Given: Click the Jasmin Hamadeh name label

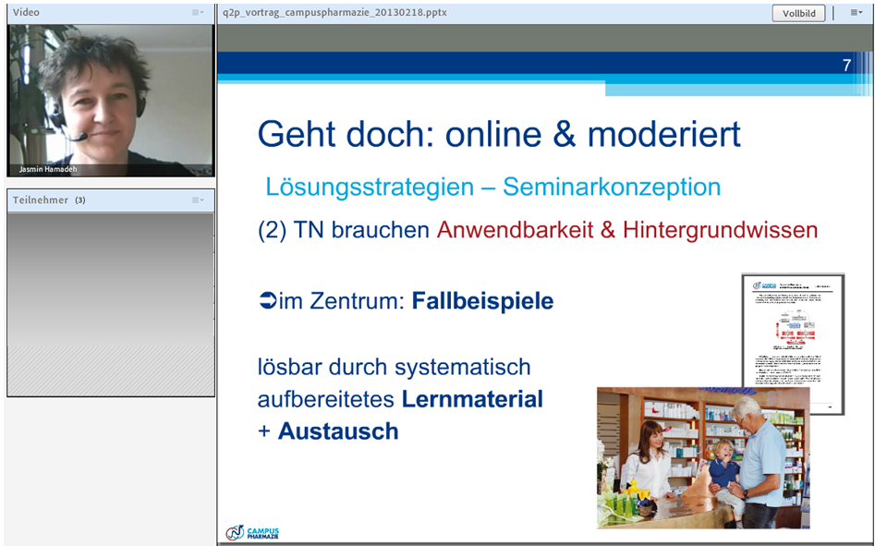Looking at the screenshot, I should tap(48, 169).
